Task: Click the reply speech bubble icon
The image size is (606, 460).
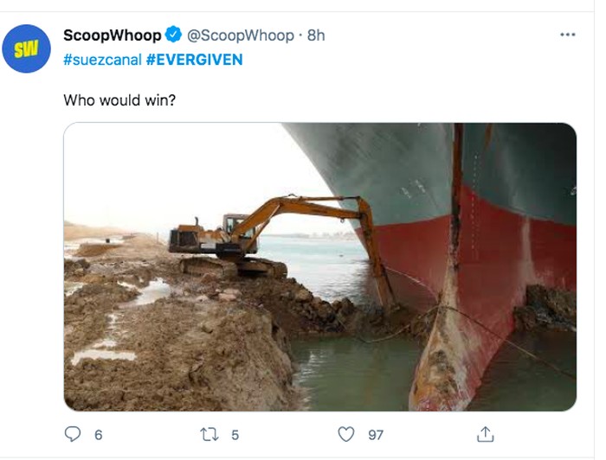Action: (x=73, y=434)
